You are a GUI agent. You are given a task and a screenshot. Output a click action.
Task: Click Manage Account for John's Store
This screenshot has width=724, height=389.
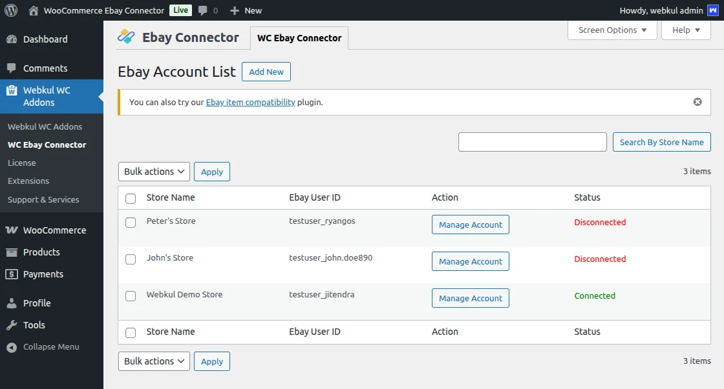[x=471, y=261]
